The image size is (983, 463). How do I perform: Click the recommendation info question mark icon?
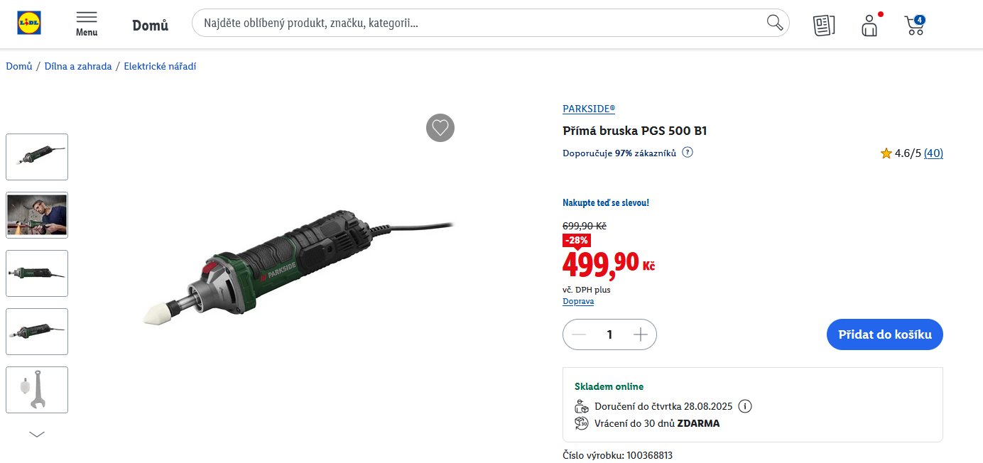[688, 152]
